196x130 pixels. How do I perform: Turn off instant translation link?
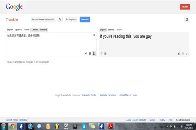tap(17, 120)
